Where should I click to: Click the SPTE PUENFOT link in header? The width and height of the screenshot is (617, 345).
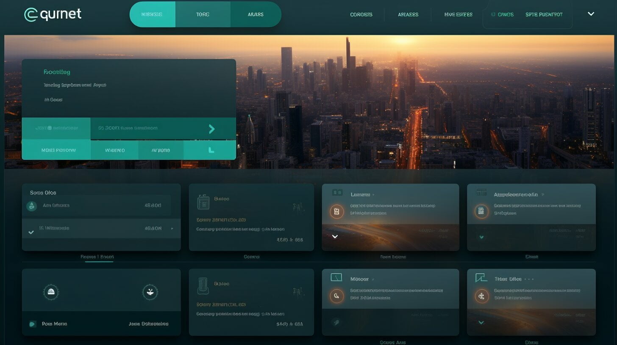(544, 14)
